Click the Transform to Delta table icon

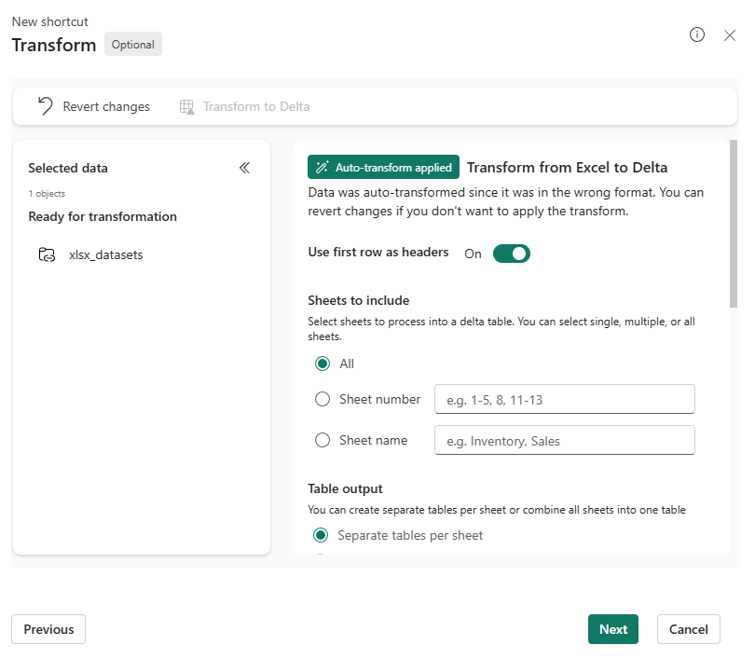pos(187,106)
